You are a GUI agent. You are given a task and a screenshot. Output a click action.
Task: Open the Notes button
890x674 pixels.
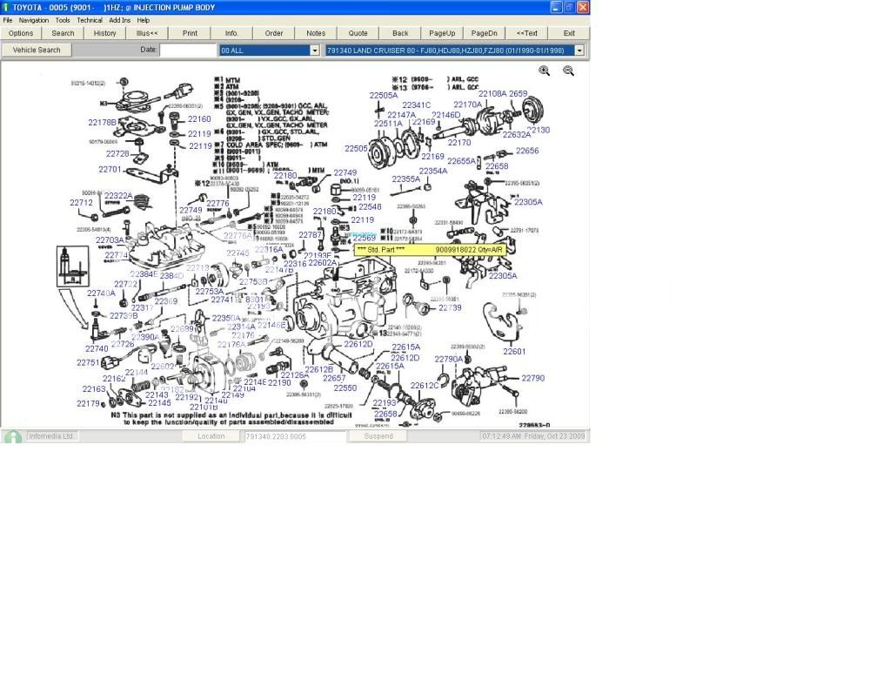tap(316, 33)
